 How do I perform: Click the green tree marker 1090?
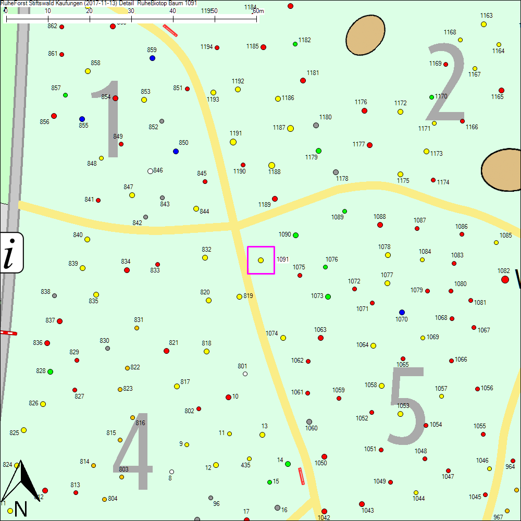296,235
